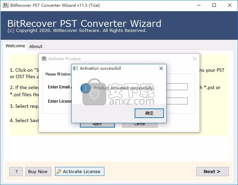
Task: Click the 确定 OK button in the dialog
Action: point(149,113)
